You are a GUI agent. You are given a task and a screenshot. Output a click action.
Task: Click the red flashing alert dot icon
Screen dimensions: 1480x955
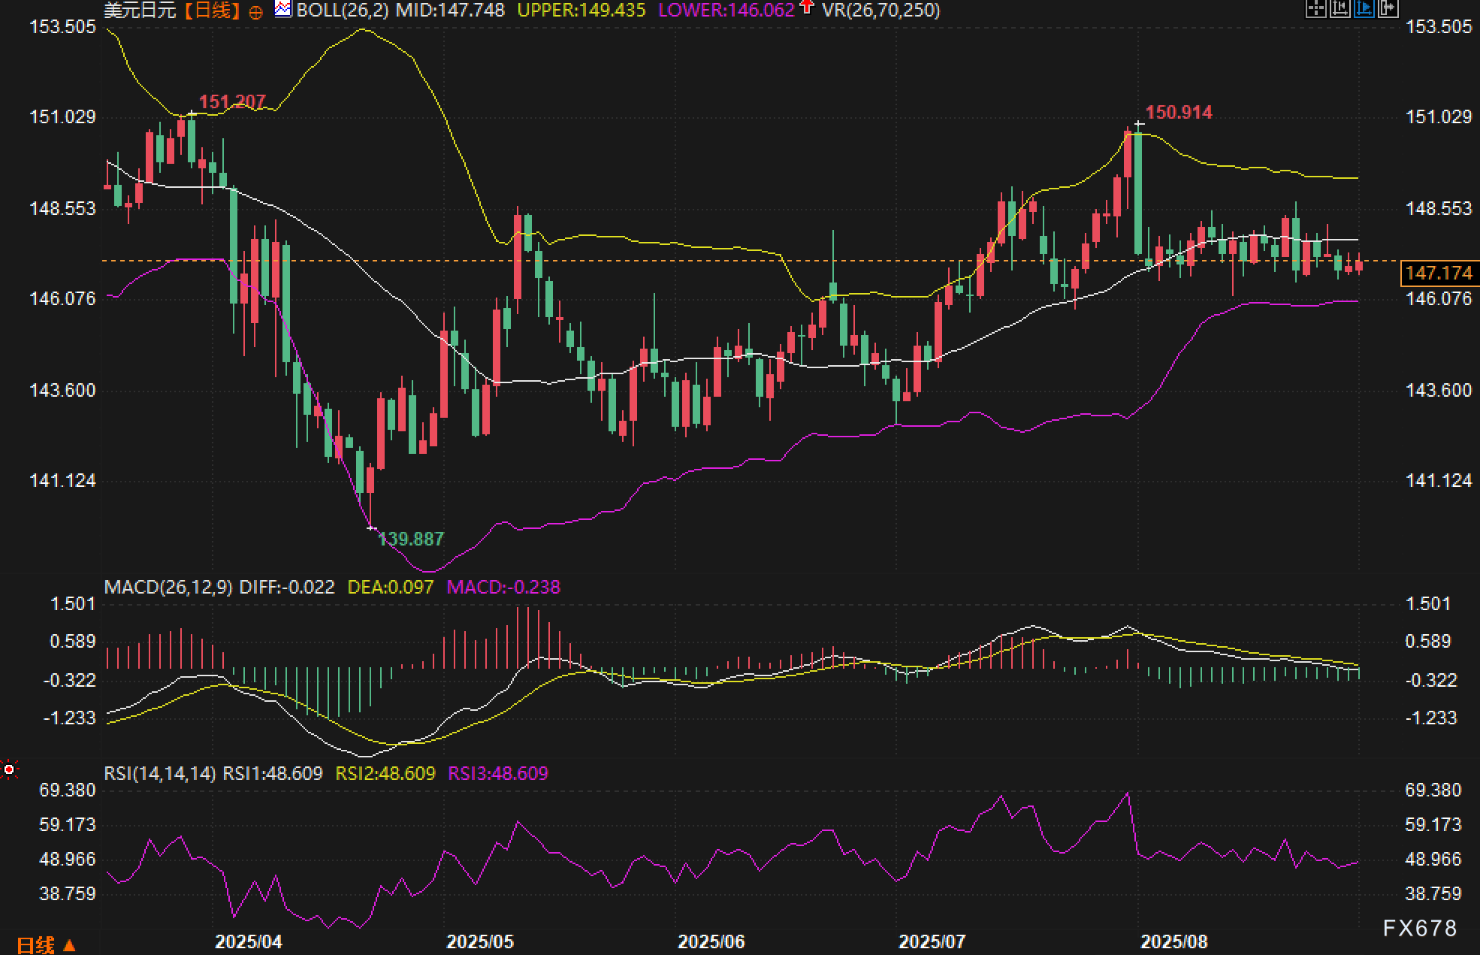(x=9, y=769)
